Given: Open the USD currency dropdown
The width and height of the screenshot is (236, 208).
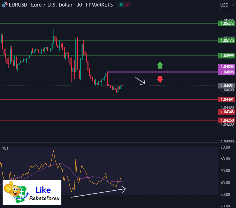Looking at the screenshot, I should (227, 5).
